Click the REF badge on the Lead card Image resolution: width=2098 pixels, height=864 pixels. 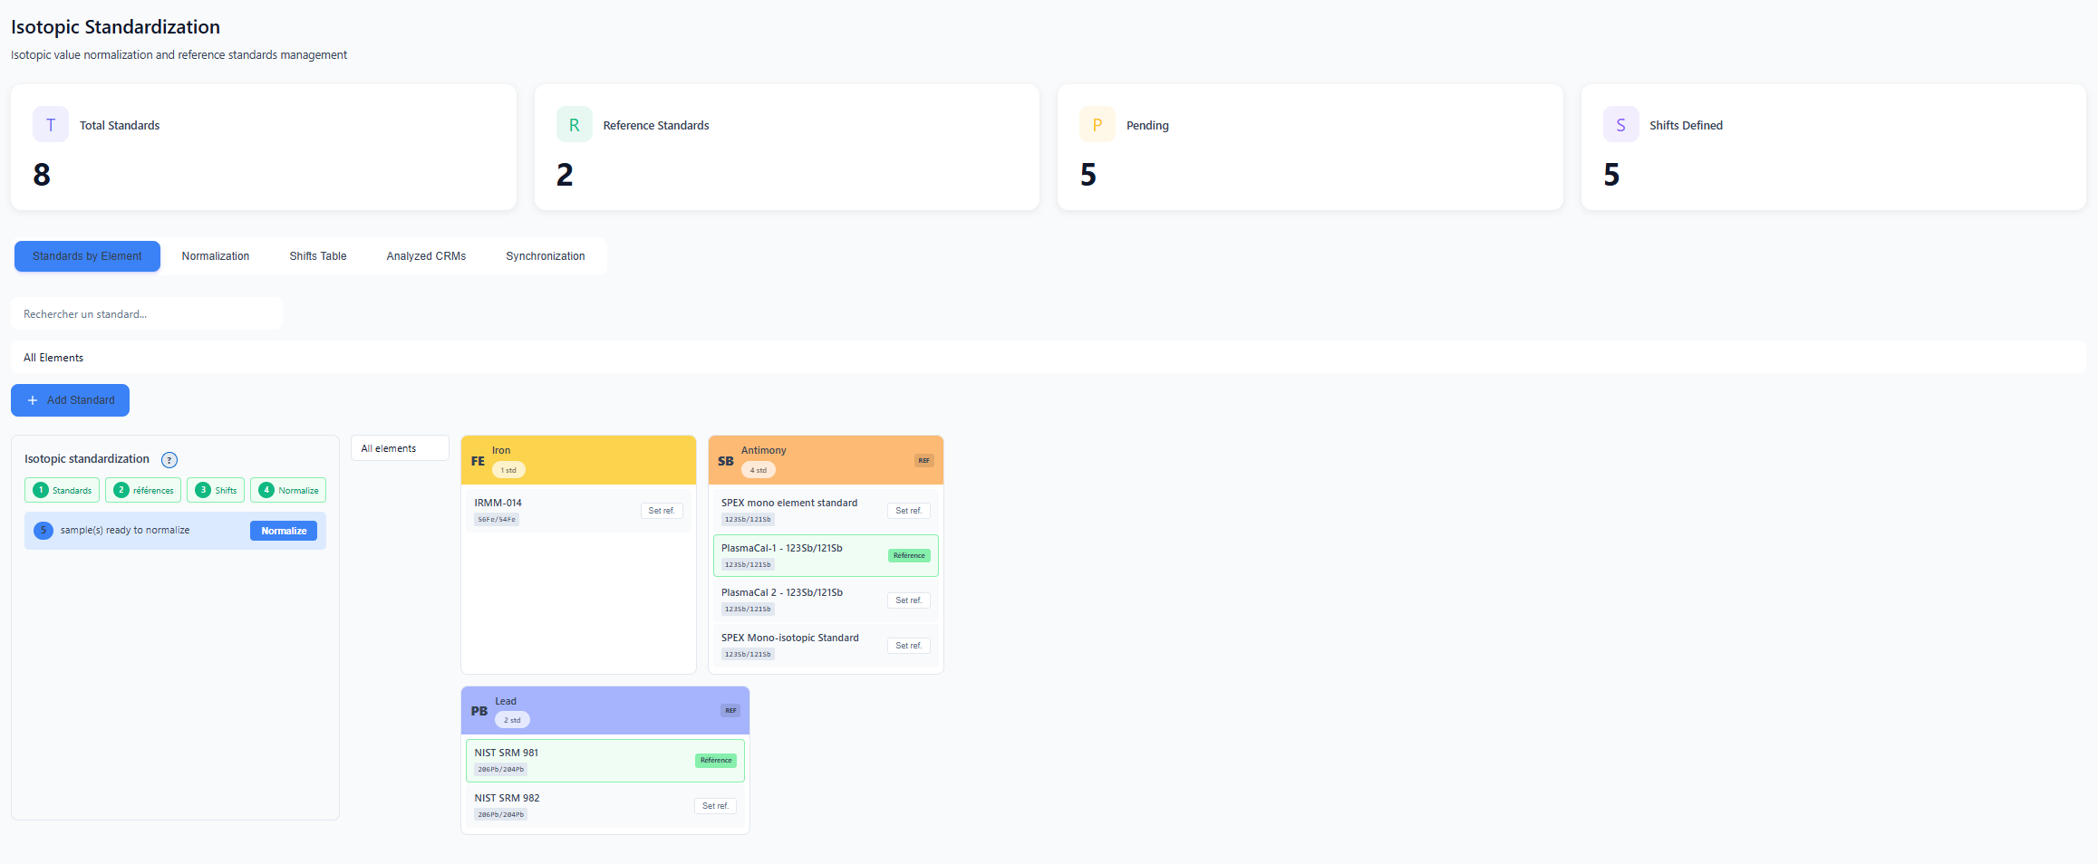point(730,710)
